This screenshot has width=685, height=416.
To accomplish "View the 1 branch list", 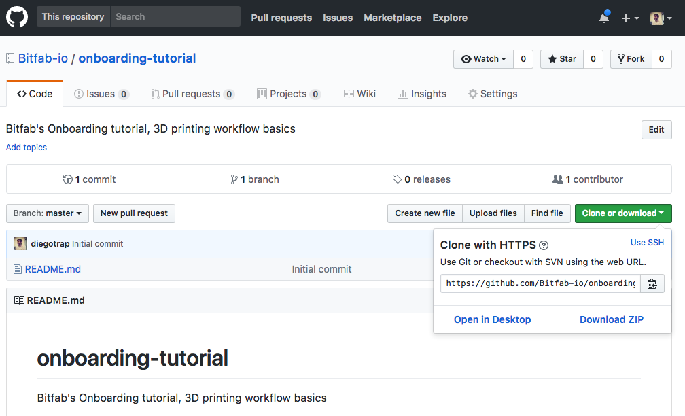I will pos(254,179).
